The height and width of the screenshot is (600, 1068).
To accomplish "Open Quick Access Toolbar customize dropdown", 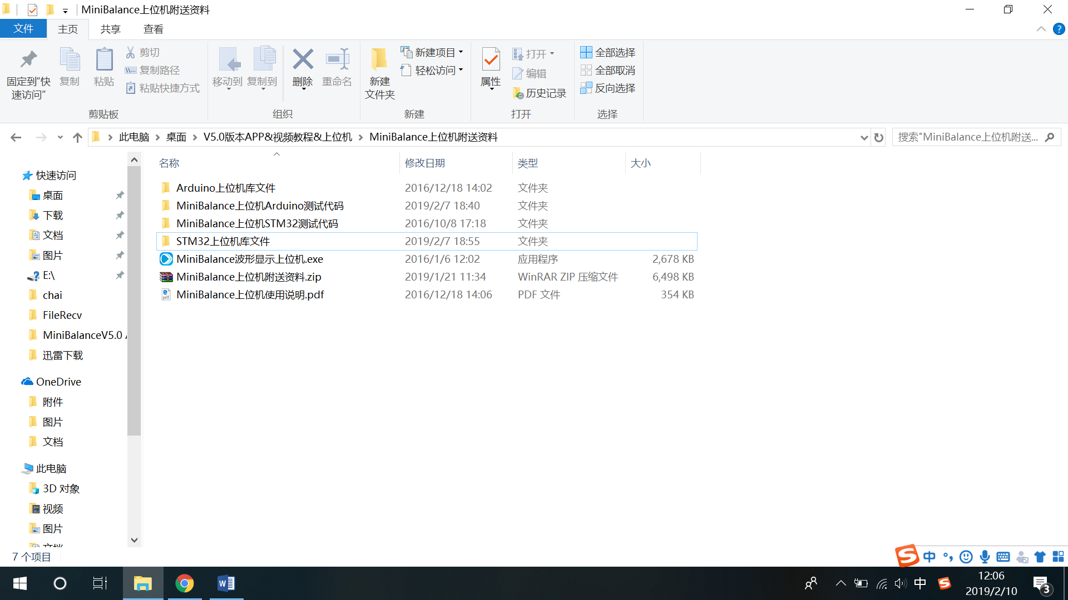I will [65, 10].
